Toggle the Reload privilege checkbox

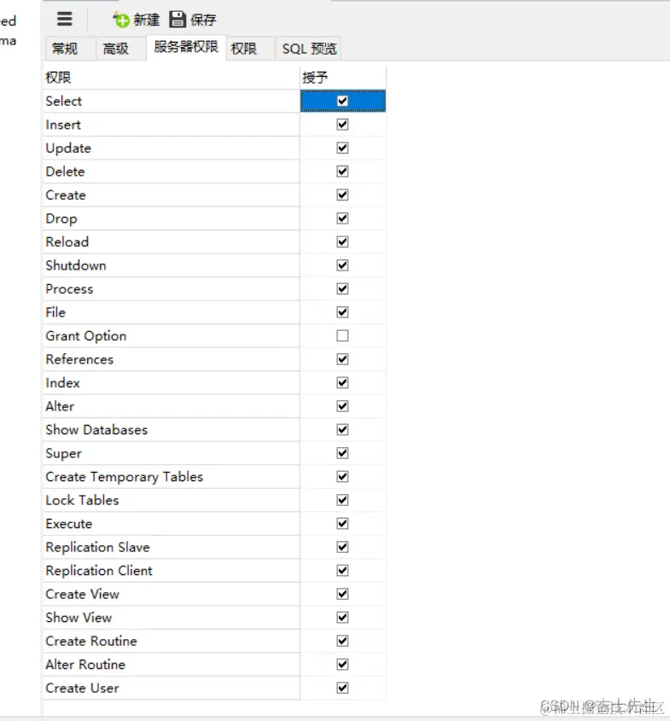coord(342,241)
